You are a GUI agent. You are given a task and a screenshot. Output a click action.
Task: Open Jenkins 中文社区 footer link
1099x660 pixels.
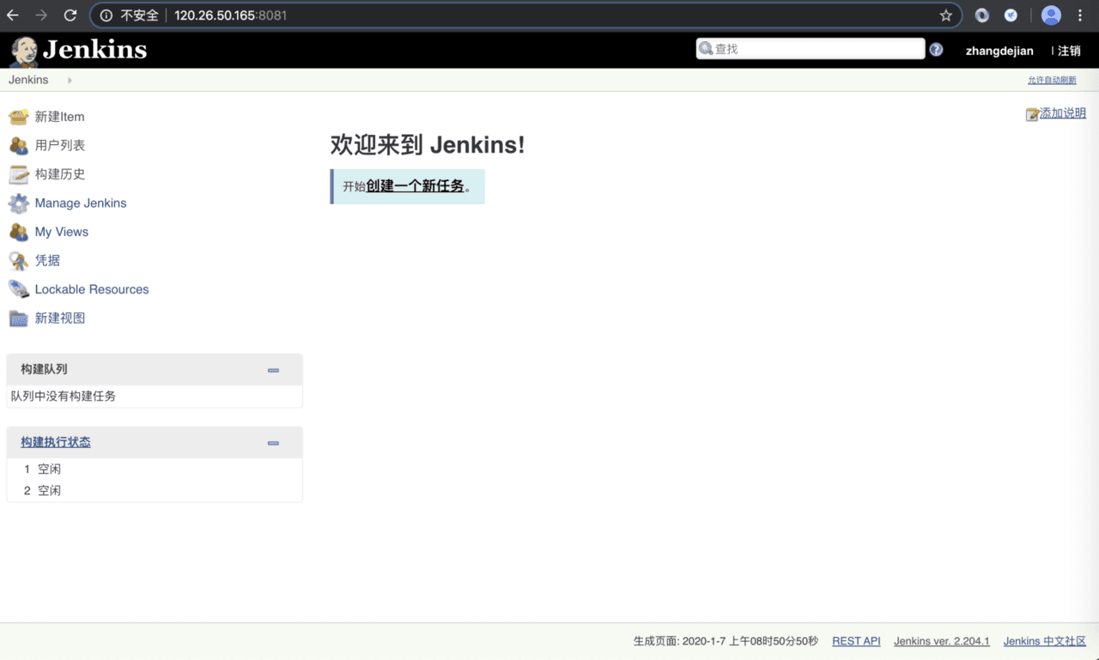click(1045, 641)
